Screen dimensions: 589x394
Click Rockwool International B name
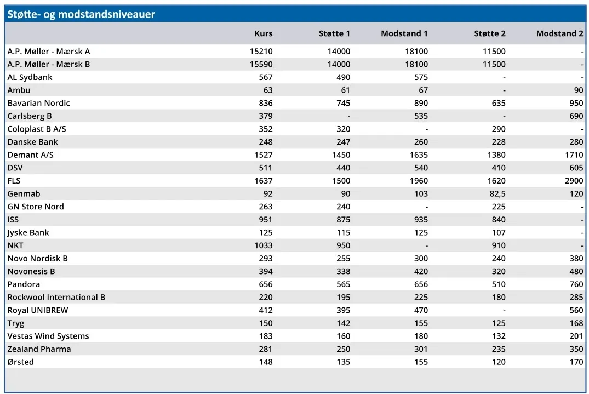tap(56, 297)
